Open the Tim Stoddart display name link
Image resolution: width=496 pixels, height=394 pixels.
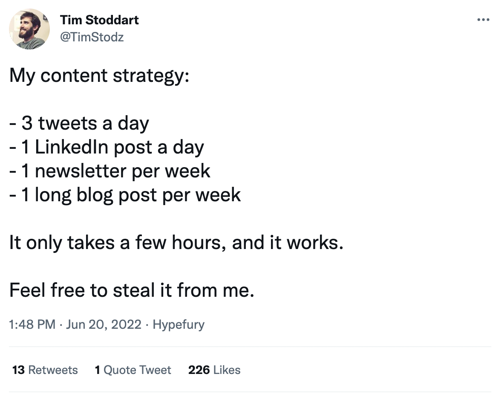tap(99, 20)
